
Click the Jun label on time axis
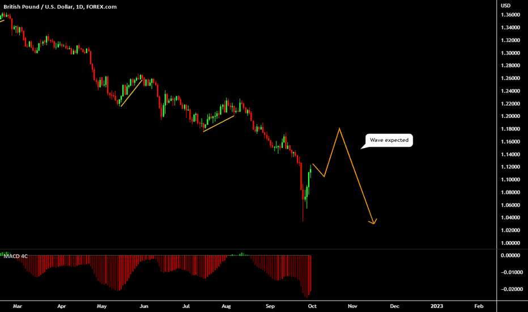[x=144, y=306]
